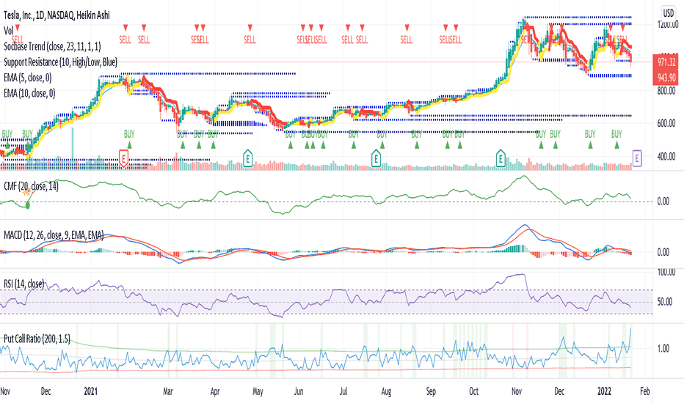The width and height of the screenshot is (684, 403).
Task: Click the BUY signal from January 2022
Action: (x=616, y=139)
